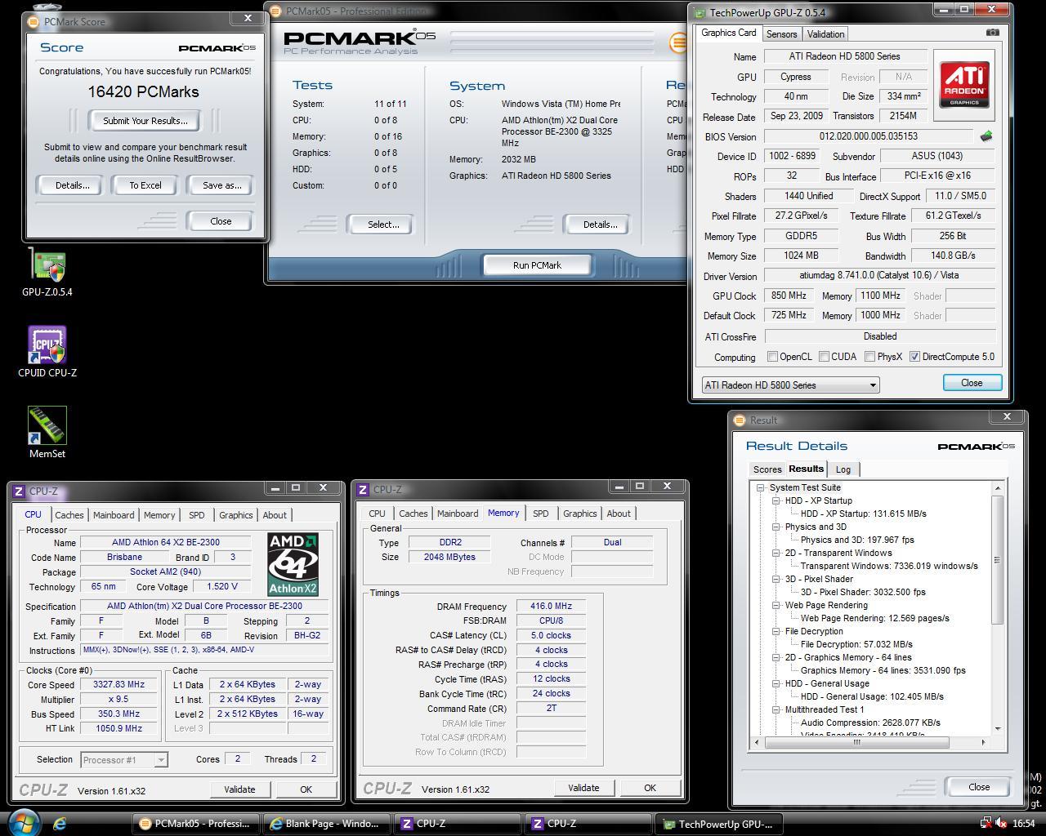
Task: Click Validate in the CPU-Z Memory window
Action: [x=583, y=788]
